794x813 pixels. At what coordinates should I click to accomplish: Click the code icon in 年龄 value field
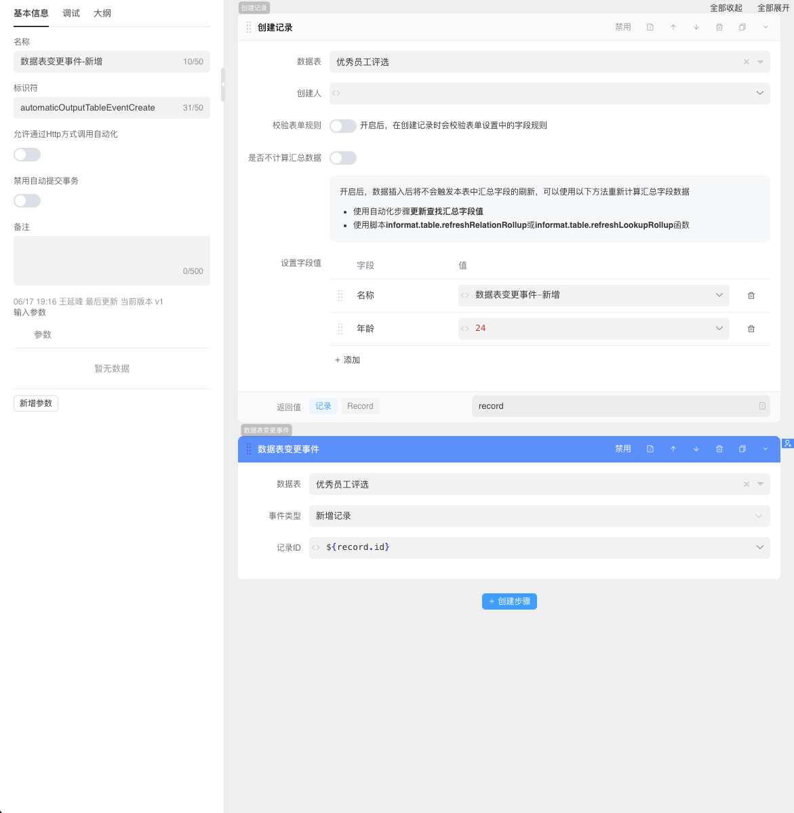point(465,328)
